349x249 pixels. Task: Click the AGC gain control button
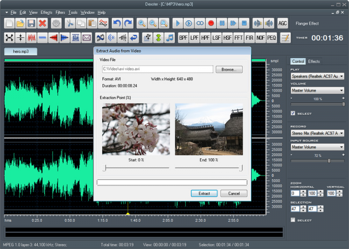point(282,23)
